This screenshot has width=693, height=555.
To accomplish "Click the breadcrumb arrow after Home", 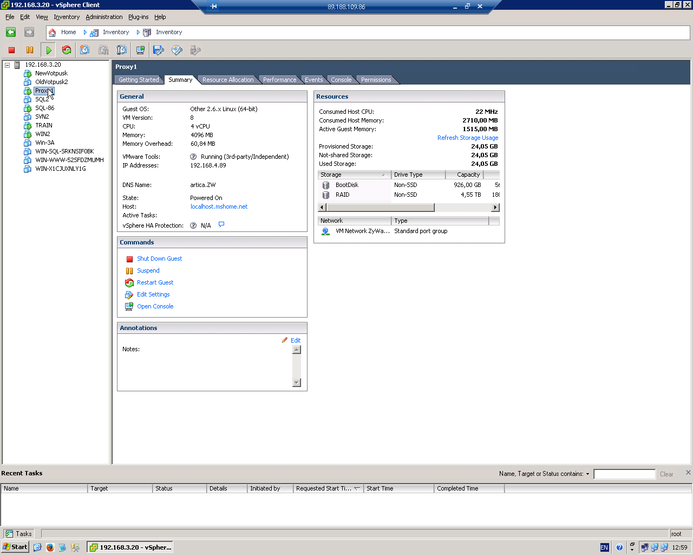I will point(85,33).
